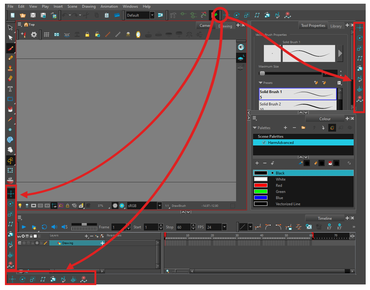This screenshot has width=370, height=290.
Task: Click the Stop frame input field
Action: [183, 227]
